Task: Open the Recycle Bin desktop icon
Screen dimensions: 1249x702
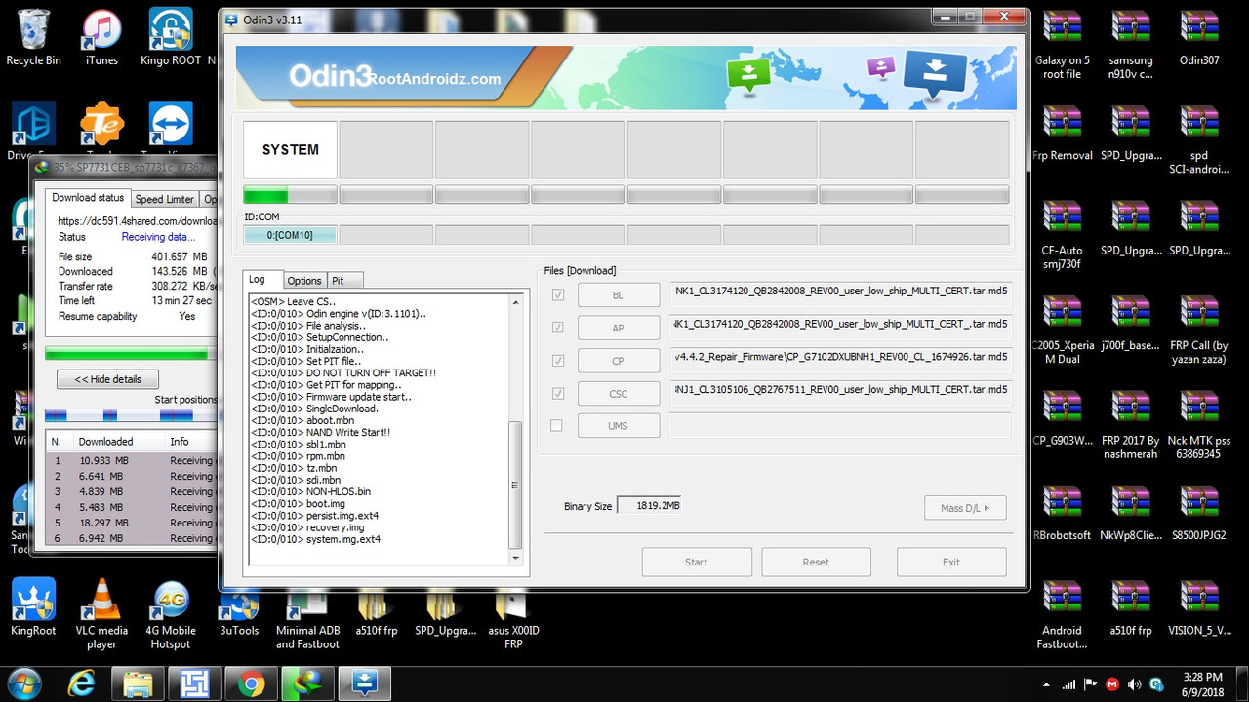Action: pyautogui.click(x=34, y=37)
